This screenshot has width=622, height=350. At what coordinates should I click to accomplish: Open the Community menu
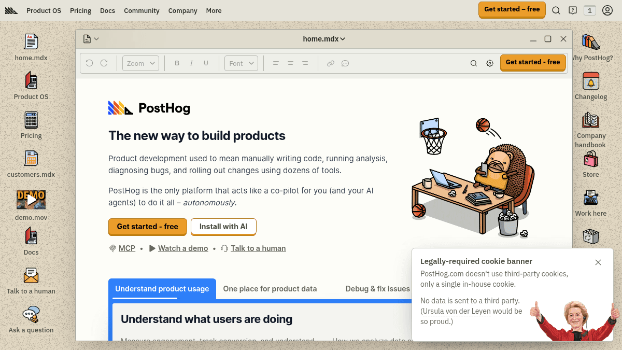pyautogui.click(x=142, y=10)
